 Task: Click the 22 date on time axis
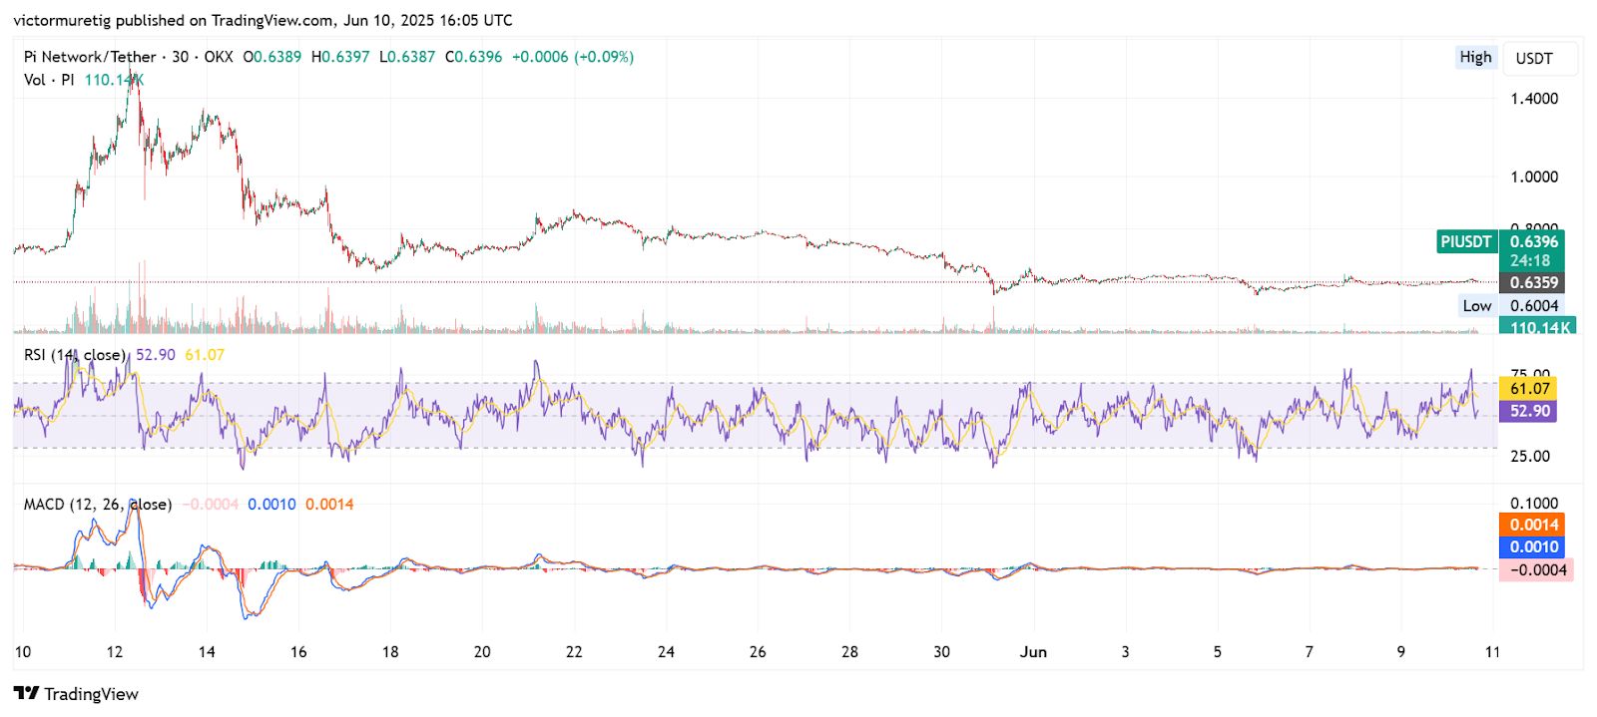click(574, 652)
